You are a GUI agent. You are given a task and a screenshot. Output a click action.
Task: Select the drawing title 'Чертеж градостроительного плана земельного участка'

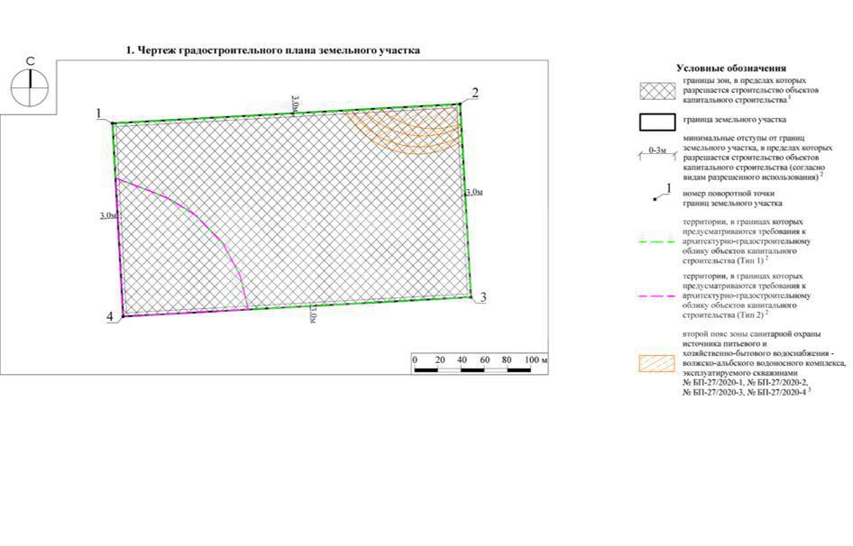[x=278, y=50]
